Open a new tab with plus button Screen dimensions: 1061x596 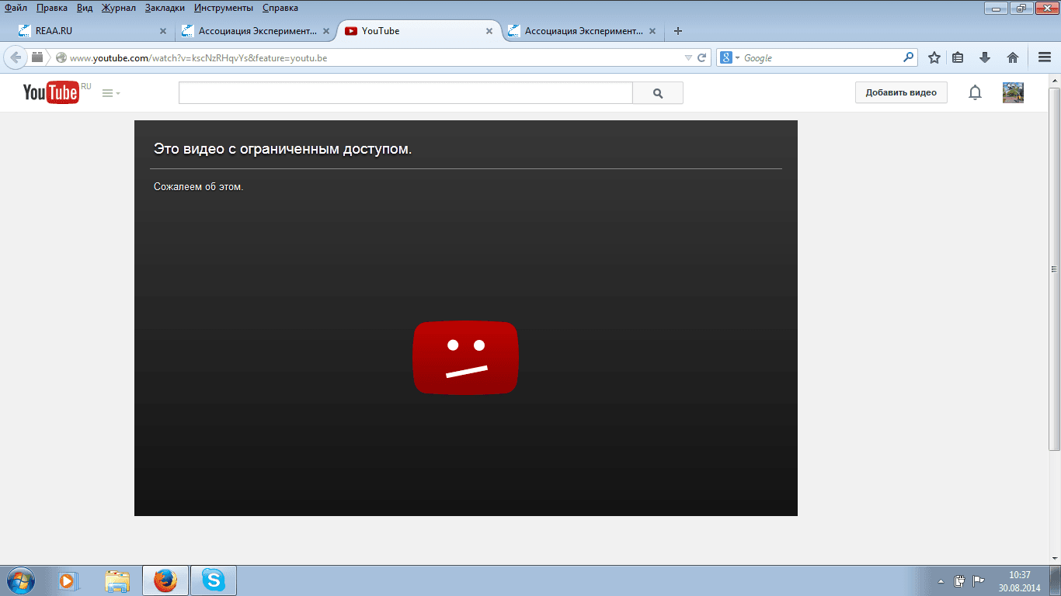tap(678, 31)
